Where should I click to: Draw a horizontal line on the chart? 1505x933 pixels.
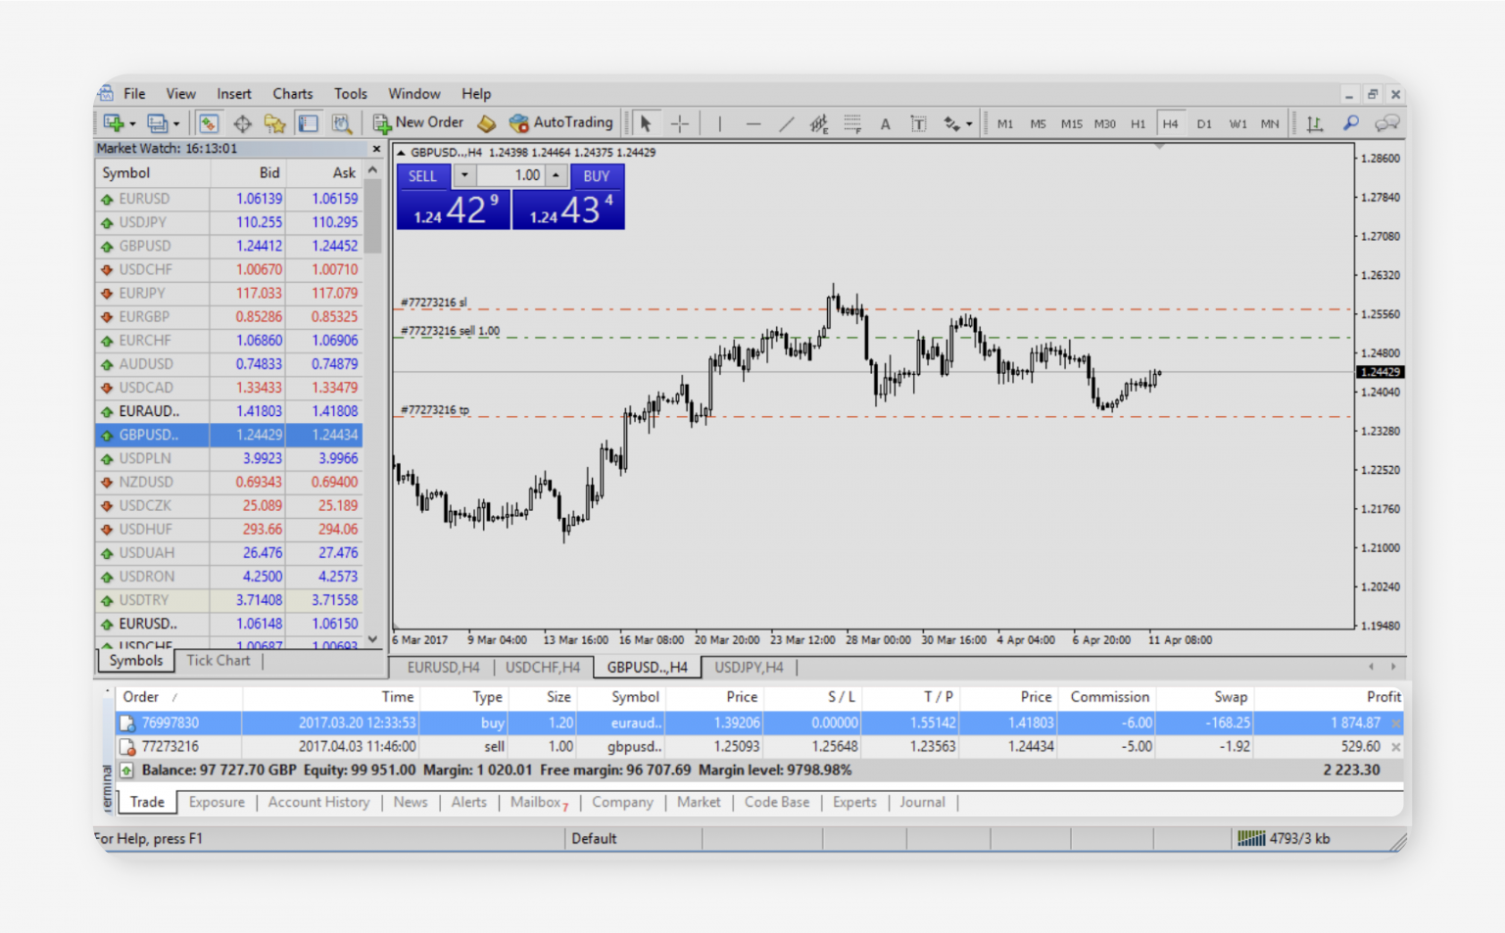[753, 123]
